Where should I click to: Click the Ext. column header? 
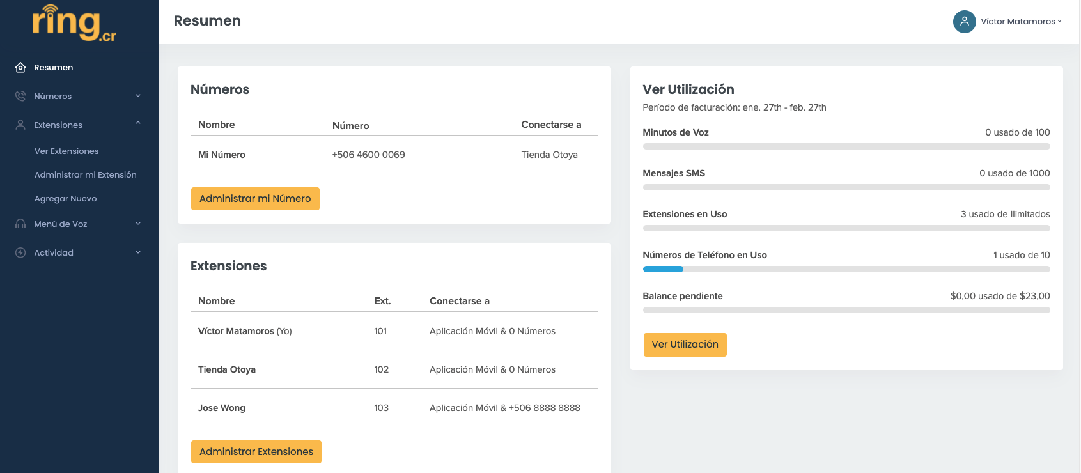click(x=382, y=301)
